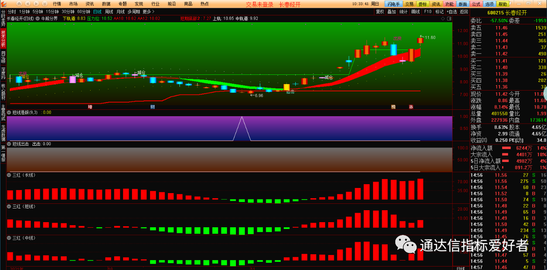This screenshot has width=547, height=270.
Task: Open the 行业 menu
Action: pos(156,4)
